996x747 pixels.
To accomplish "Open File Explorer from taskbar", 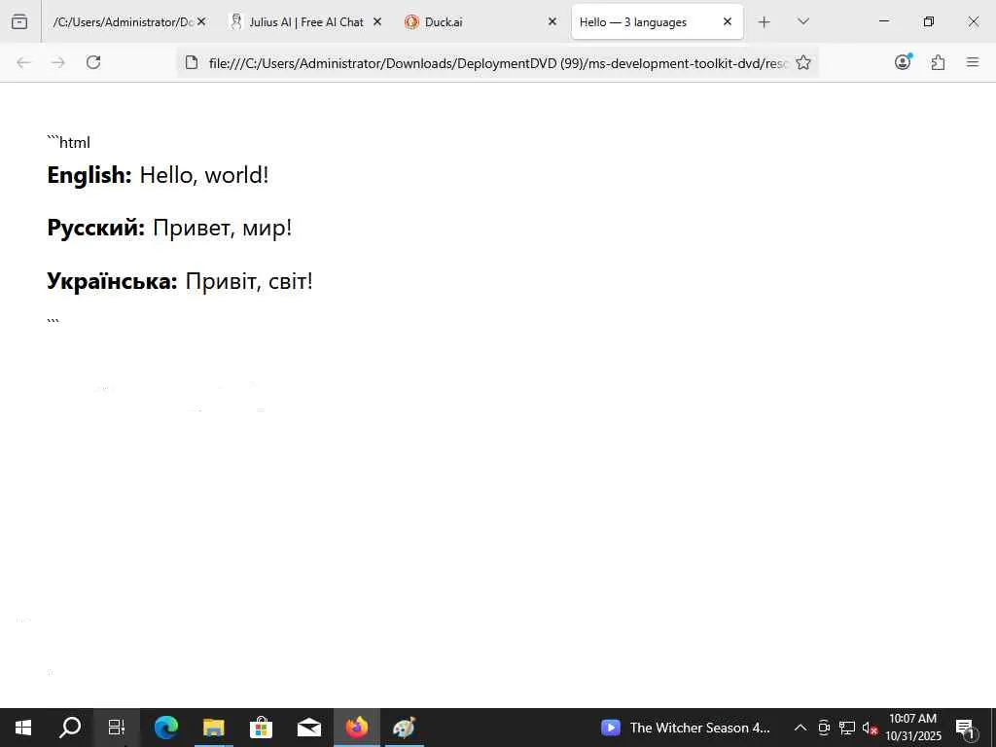I will [x=213, y=728].
